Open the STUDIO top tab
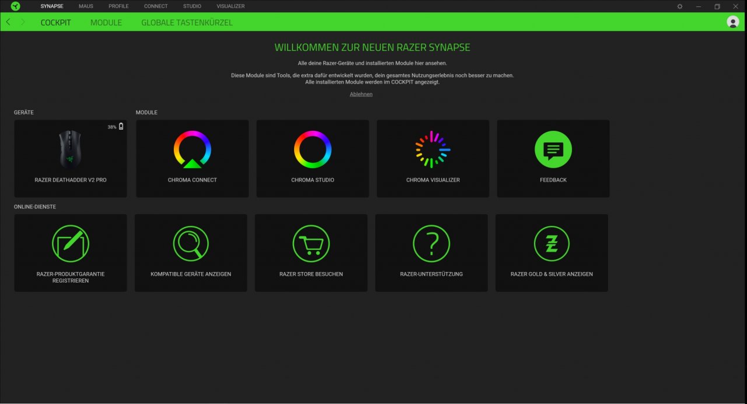The height and width of the screenshot is (404, 747). click(x=192, y=6)
